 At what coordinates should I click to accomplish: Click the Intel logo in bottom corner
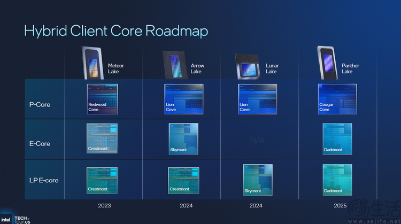pyautogui.click(x=5, y=219)
